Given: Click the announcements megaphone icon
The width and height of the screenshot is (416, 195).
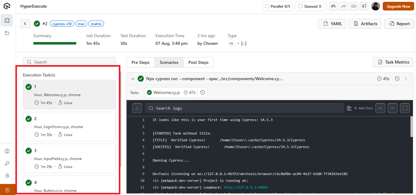Looking at the screenshot, I should coord(364,6).
